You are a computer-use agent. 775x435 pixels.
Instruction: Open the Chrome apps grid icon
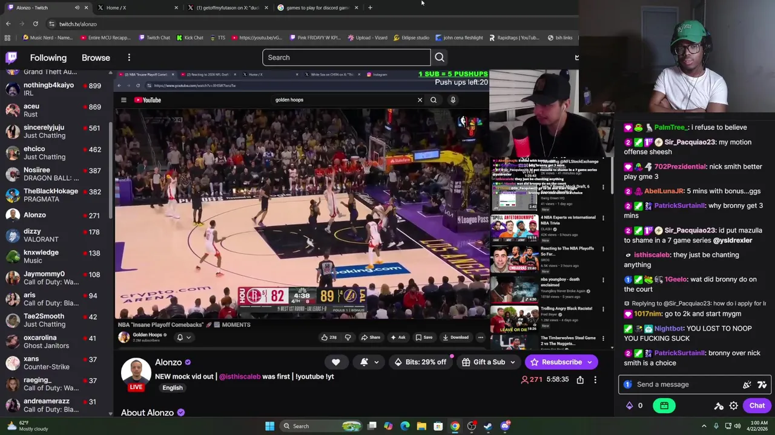tap(7, 37)
